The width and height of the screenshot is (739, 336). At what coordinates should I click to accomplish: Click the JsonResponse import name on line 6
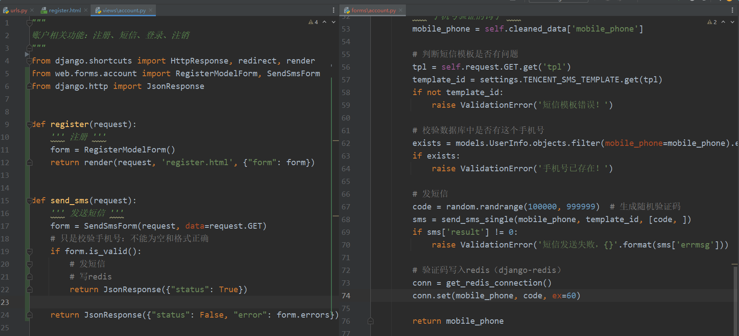coord(176,86)
